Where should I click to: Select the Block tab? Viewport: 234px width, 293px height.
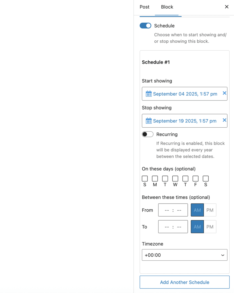click(167, 7)
